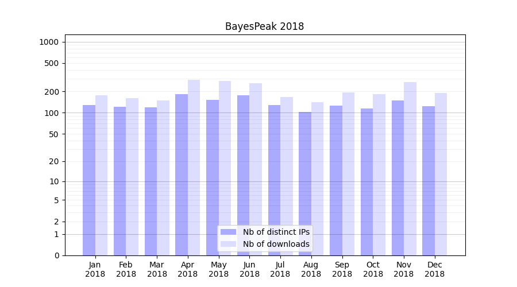Image resolution: width=517 pixels, height=287 pixels.
Task: Click the 'Nb of distinct IPs' legend color swatch
Action: point(229,232)
